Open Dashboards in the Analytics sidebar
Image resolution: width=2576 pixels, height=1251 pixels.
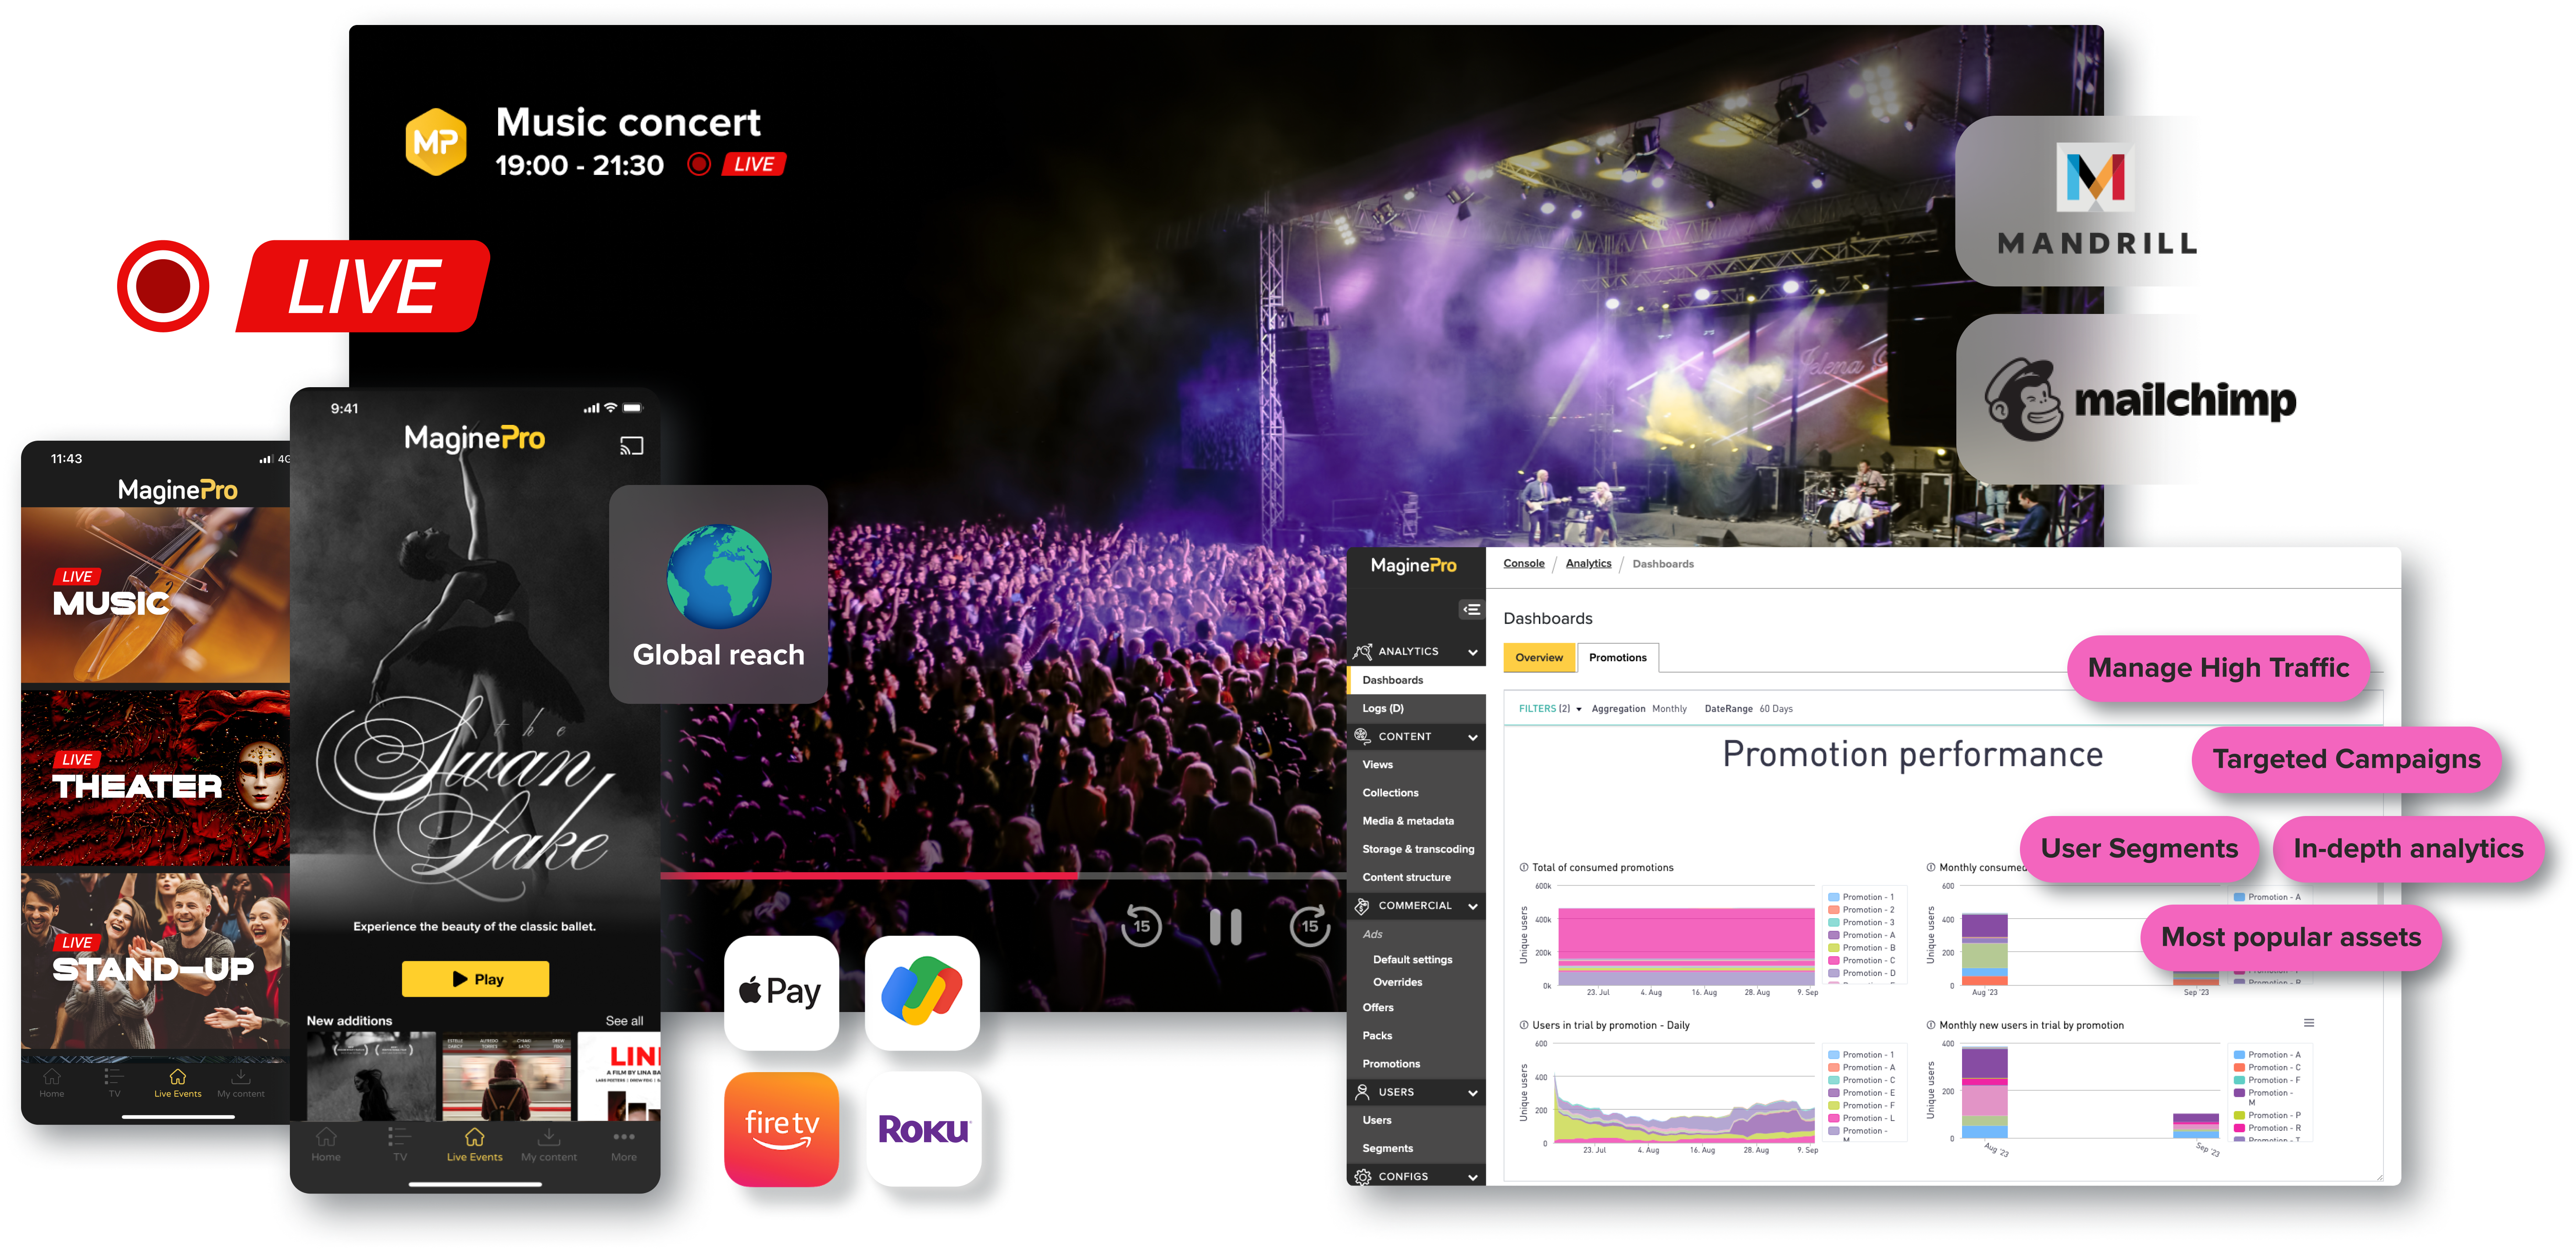coord(1416,680)
